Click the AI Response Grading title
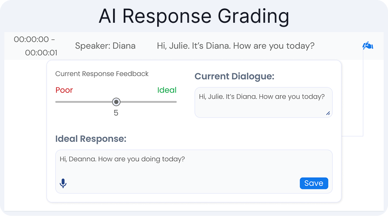This screenshot has height=216, width=388. click(194, 17)
